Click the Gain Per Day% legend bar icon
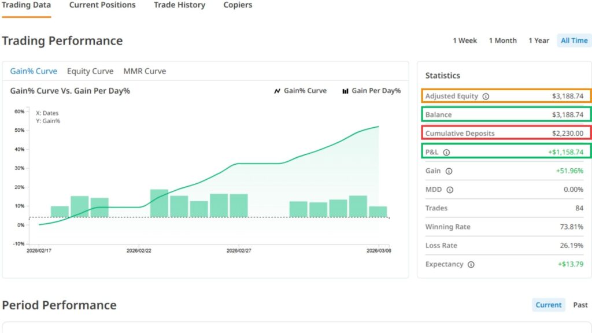Screen dimensions: 592x333 [x=345, y=91]
